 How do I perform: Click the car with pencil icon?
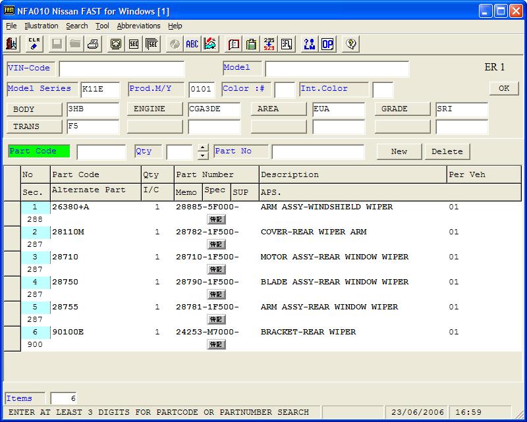click(x=210, y=44)
